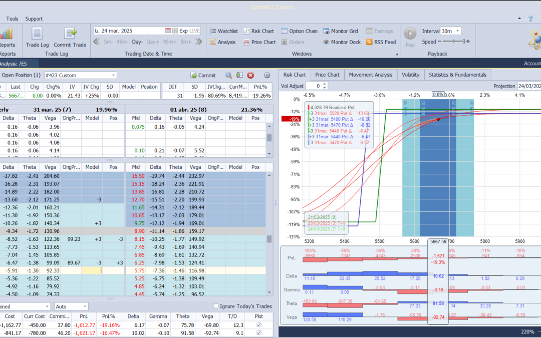Step forward with the double right arrow
This screenshot has height=338, width=541.
[198, 42]
